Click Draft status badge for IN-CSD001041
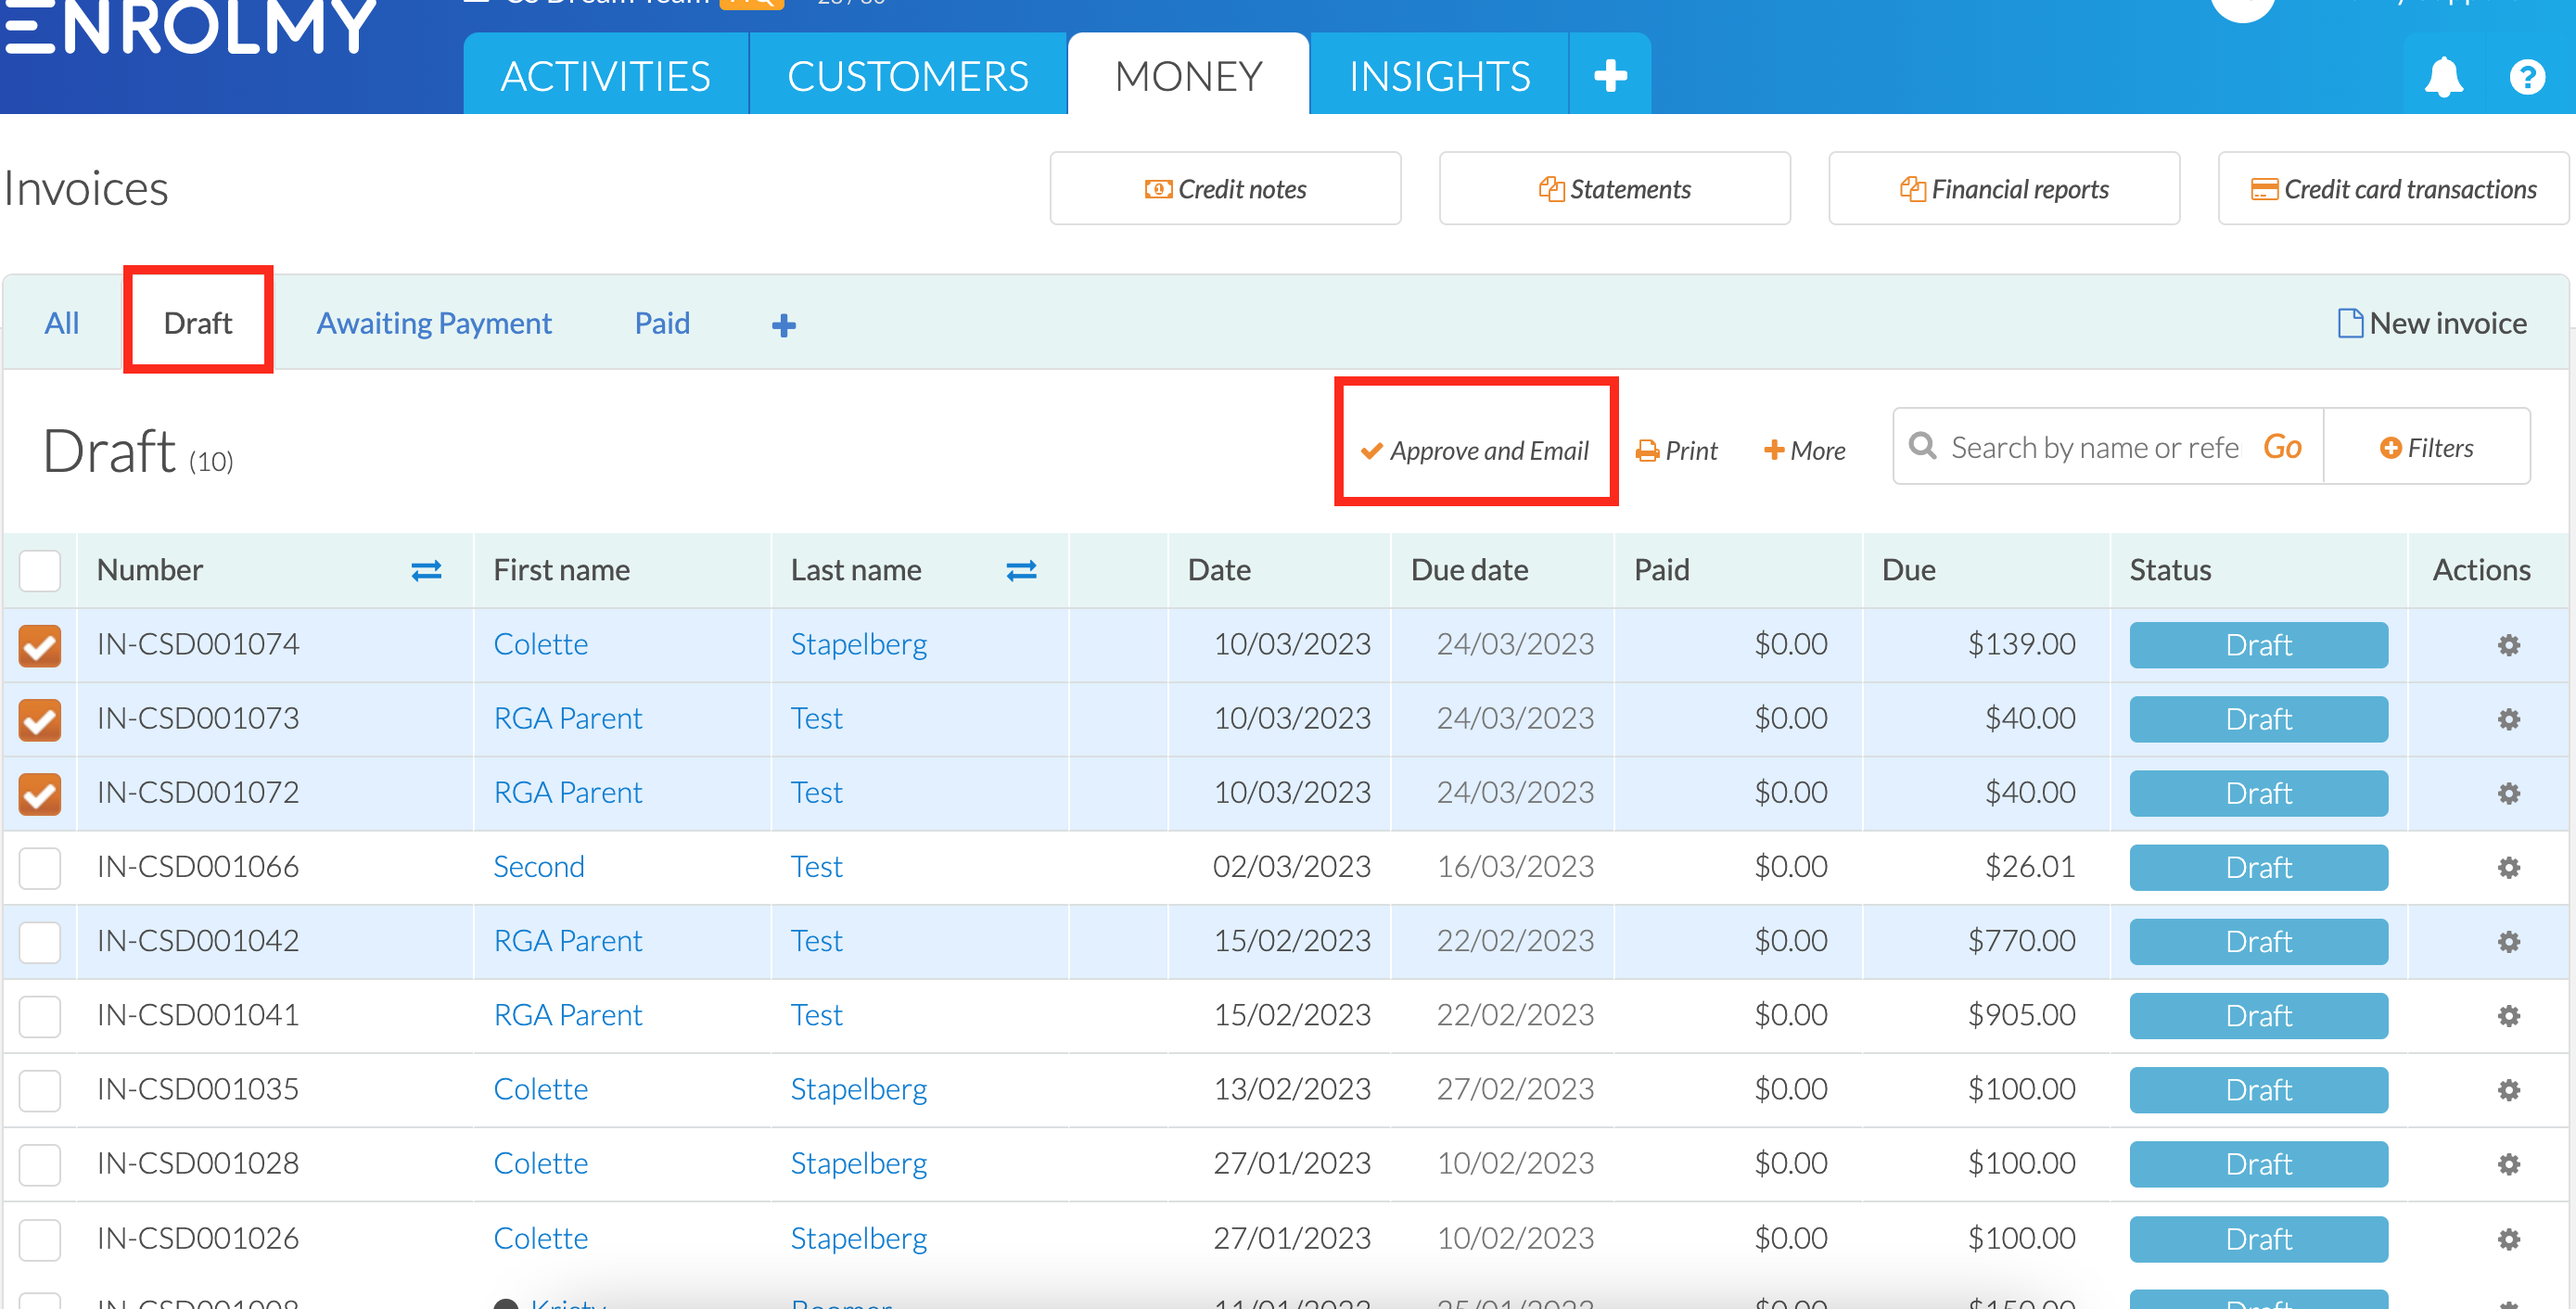Image resolution: width=2576 pixels, height=1309 pixels. (x=2258, y=1016)
